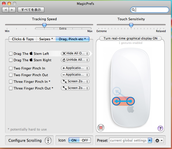The height and width of the screenshot is (149, 172).
Task: Click the "Three Finger Pinch Out *" label
Action: pyautogui.click(x=33, y=88)
